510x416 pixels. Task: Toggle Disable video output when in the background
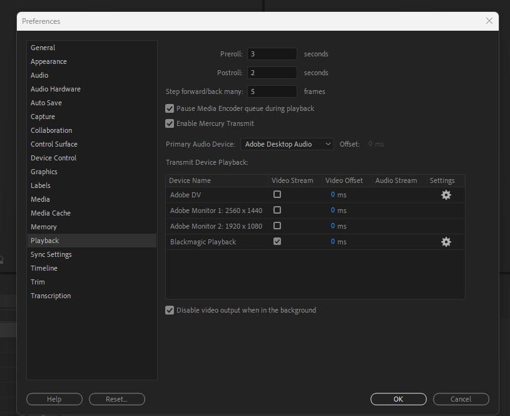tap(170, 309)
